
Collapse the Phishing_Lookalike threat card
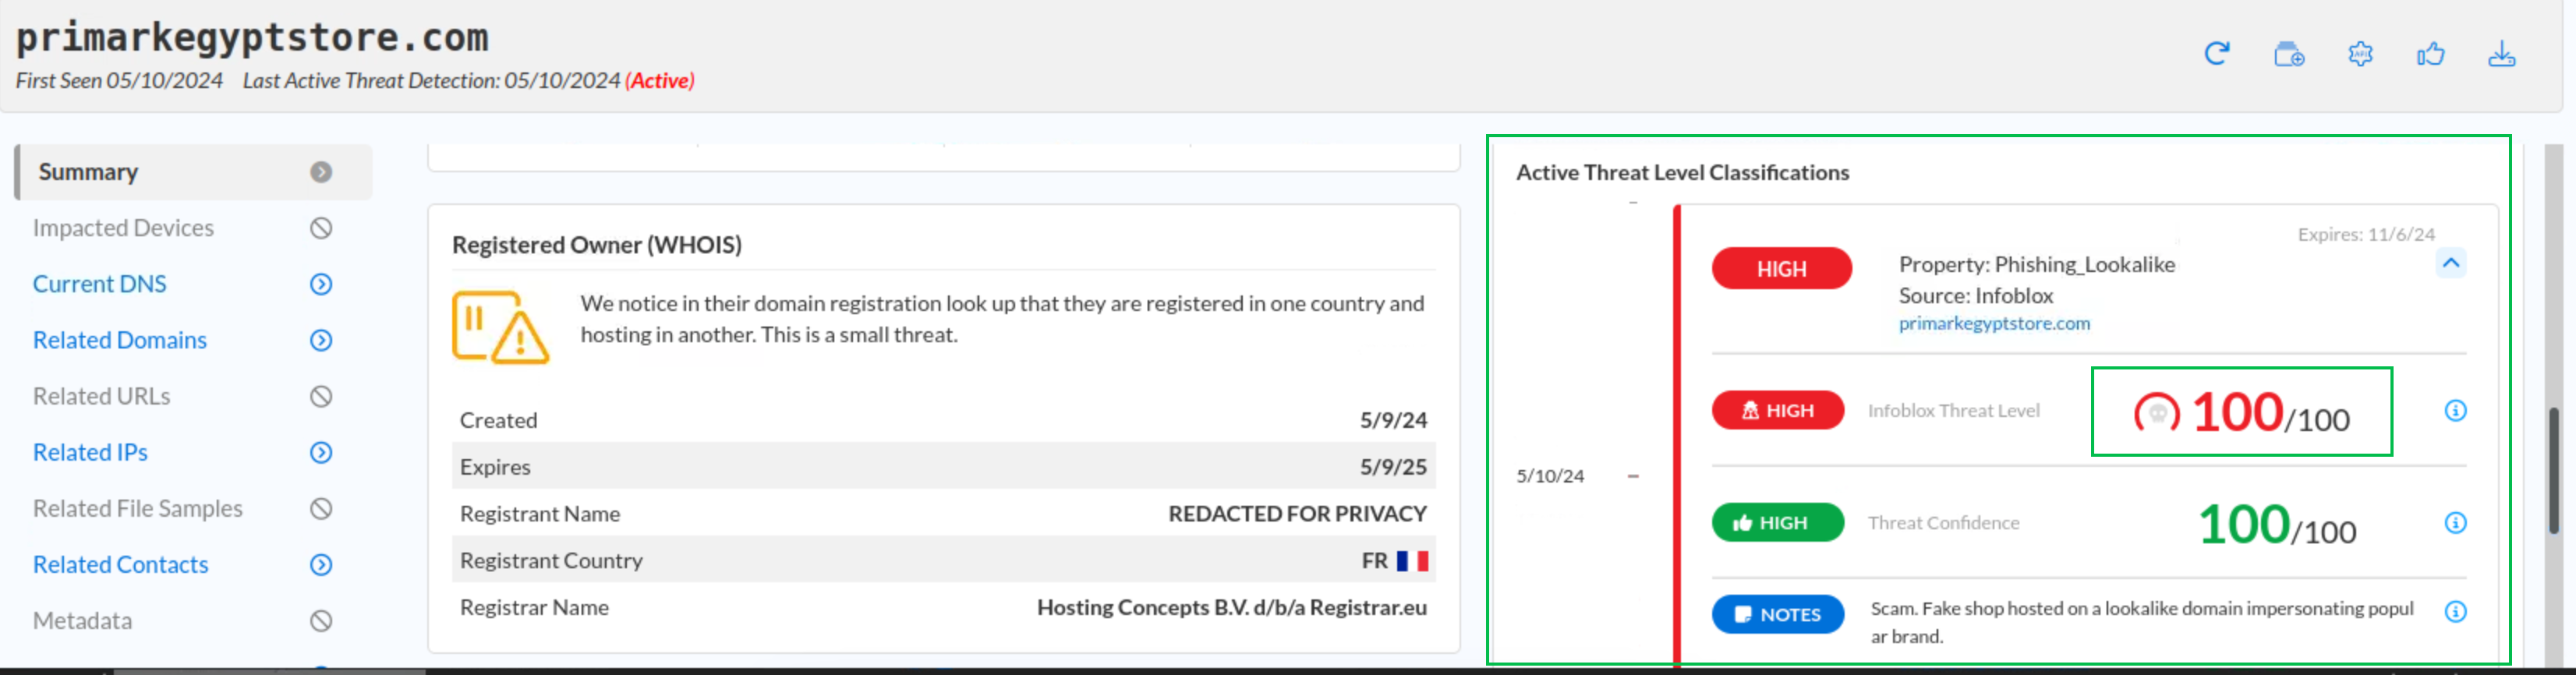tap(2450, 264)
